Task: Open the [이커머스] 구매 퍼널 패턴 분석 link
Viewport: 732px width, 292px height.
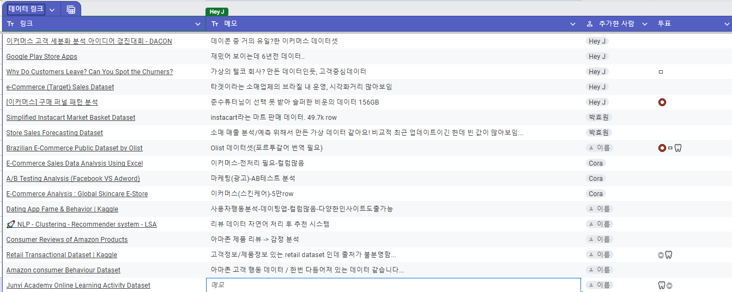Action: (x=52, y=102)
